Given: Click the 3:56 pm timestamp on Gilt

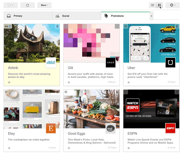Looking at the screenshot, I should [x=112, y=82].
